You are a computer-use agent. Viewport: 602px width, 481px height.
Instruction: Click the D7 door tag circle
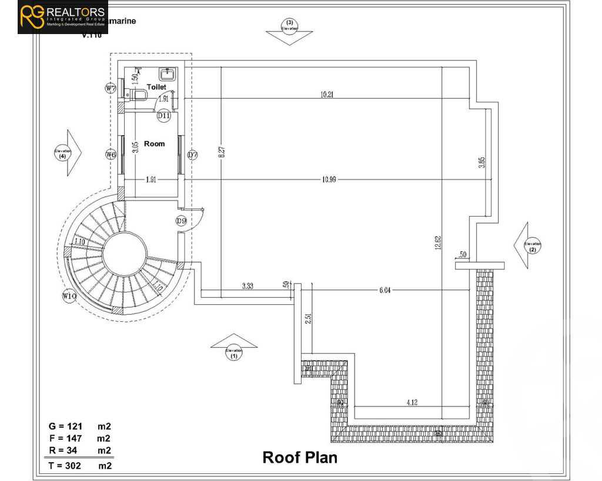[x=192, y=155]
